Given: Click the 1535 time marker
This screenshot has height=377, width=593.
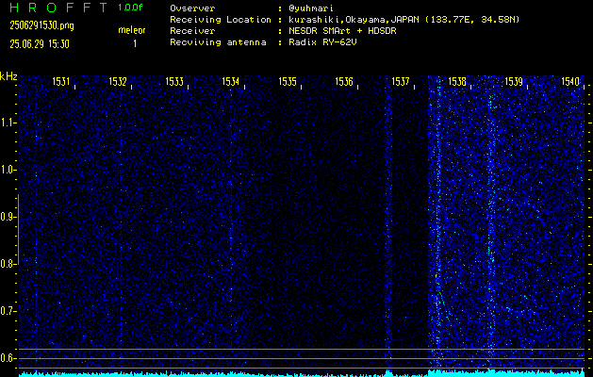Looking at the screenshot, I should (288, 81).
